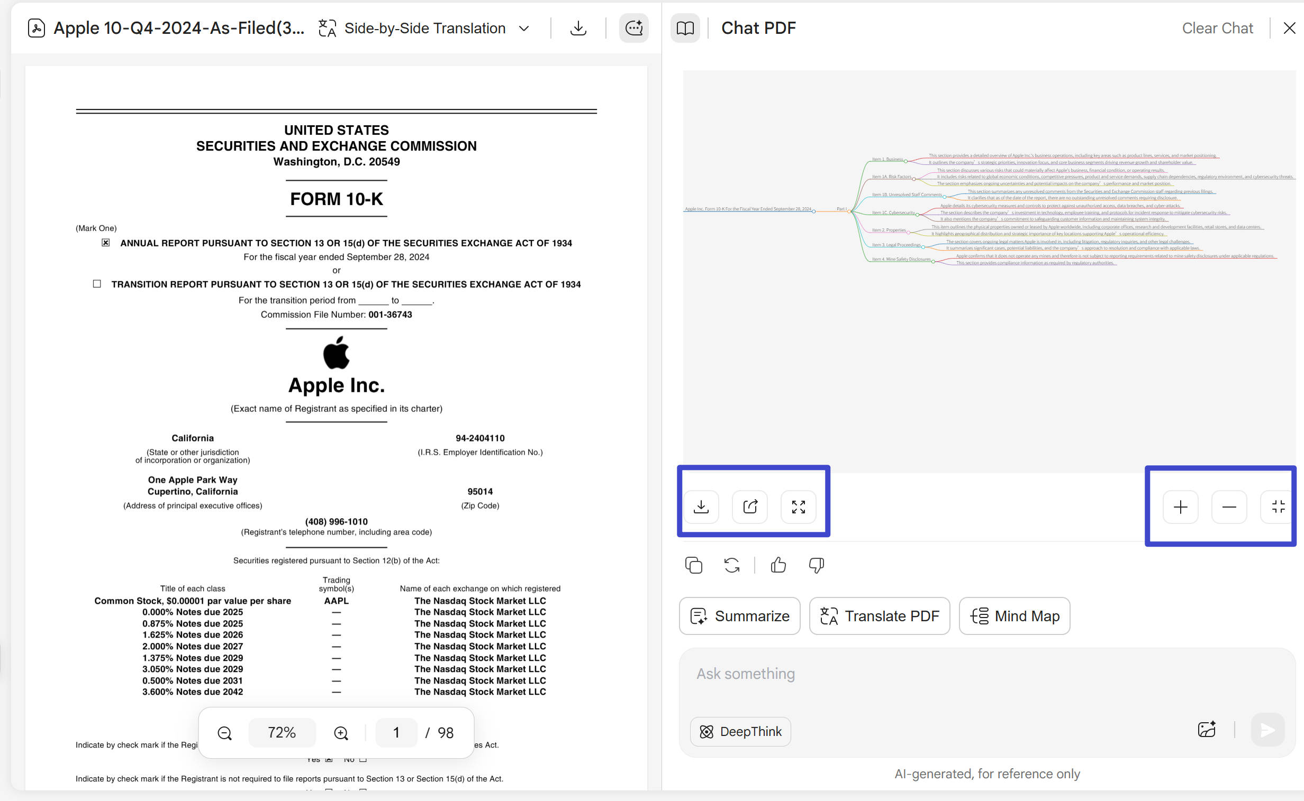Click the Side-by-Side Translation label
Viewport: 1304px width, 801px height.
(x=425, y=28)
